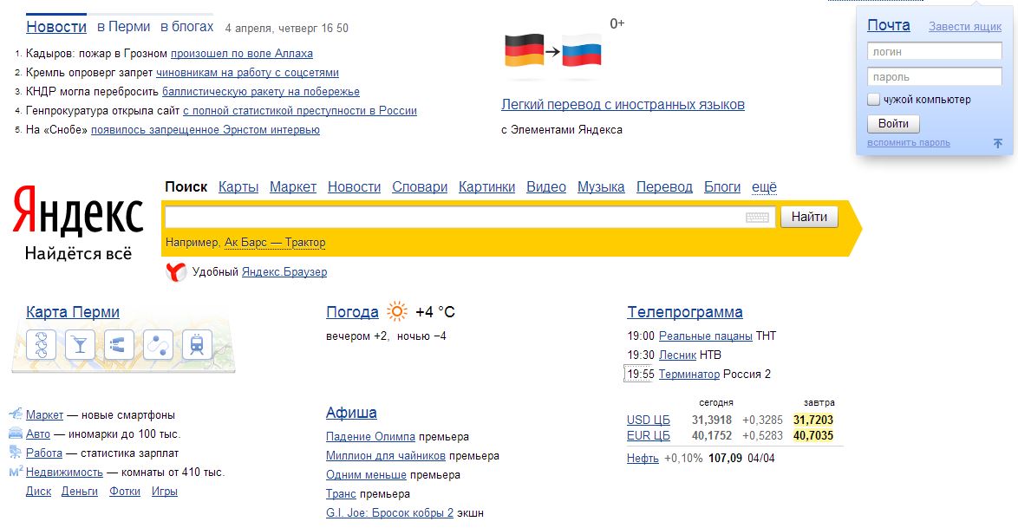Open the traffic light map icon
1018x528 pixels.
pyautogui.click(x=41, y=344)
